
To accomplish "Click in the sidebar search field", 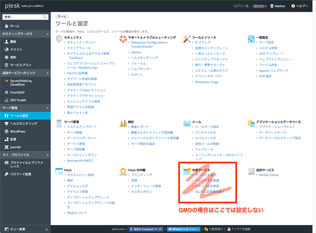I will coord(22,17).
